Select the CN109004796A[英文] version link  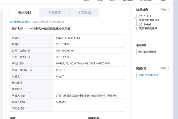point(50,22)
